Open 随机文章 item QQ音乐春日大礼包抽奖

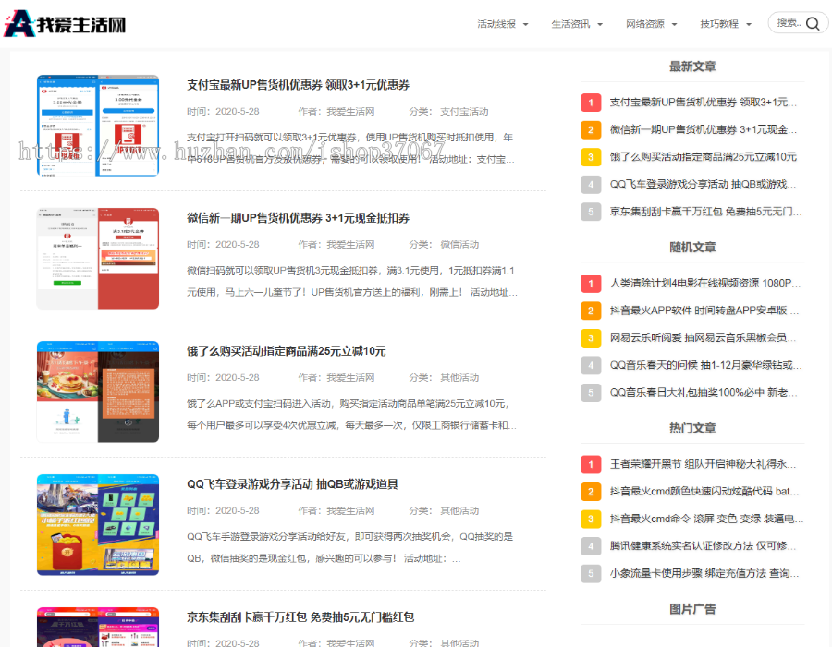704,393
